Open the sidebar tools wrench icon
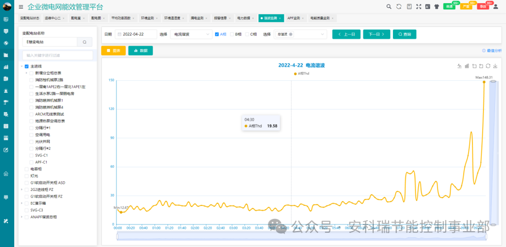 tap(6, 221)
